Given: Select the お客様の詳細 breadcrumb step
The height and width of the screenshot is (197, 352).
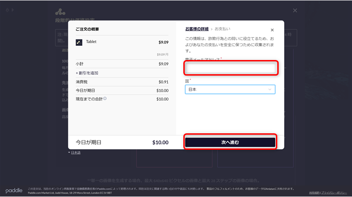Looking at the screenshot, I should pos(197,29).
